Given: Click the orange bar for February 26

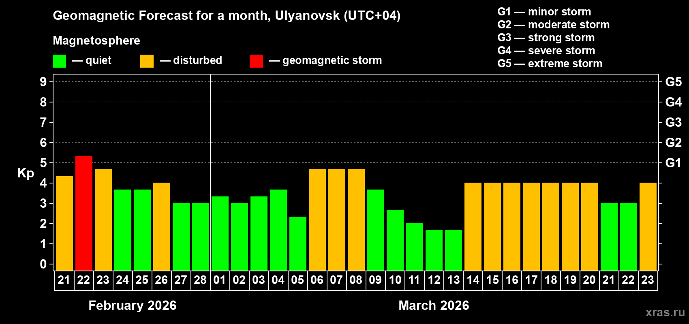Looking at the screenshot, I should point(162,226).
